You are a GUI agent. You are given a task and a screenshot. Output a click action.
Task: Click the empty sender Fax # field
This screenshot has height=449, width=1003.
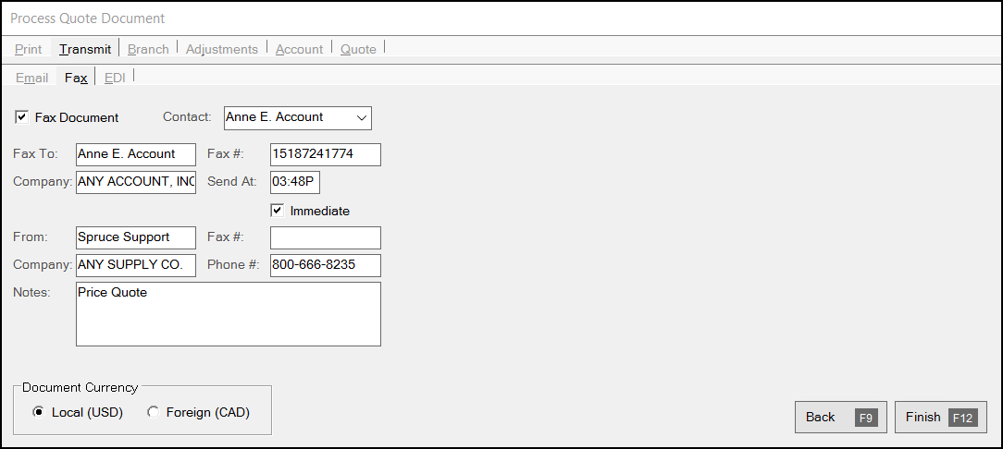pyautogui.click(x=326, y=237)
